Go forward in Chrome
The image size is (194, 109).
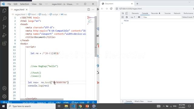pyautogui.click(x=107, y=9)
